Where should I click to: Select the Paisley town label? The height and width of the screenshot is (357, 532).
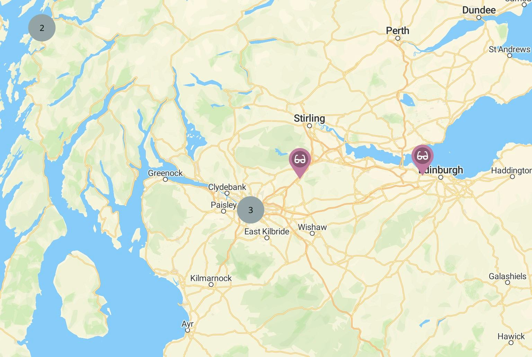click(x=224, y=205)
